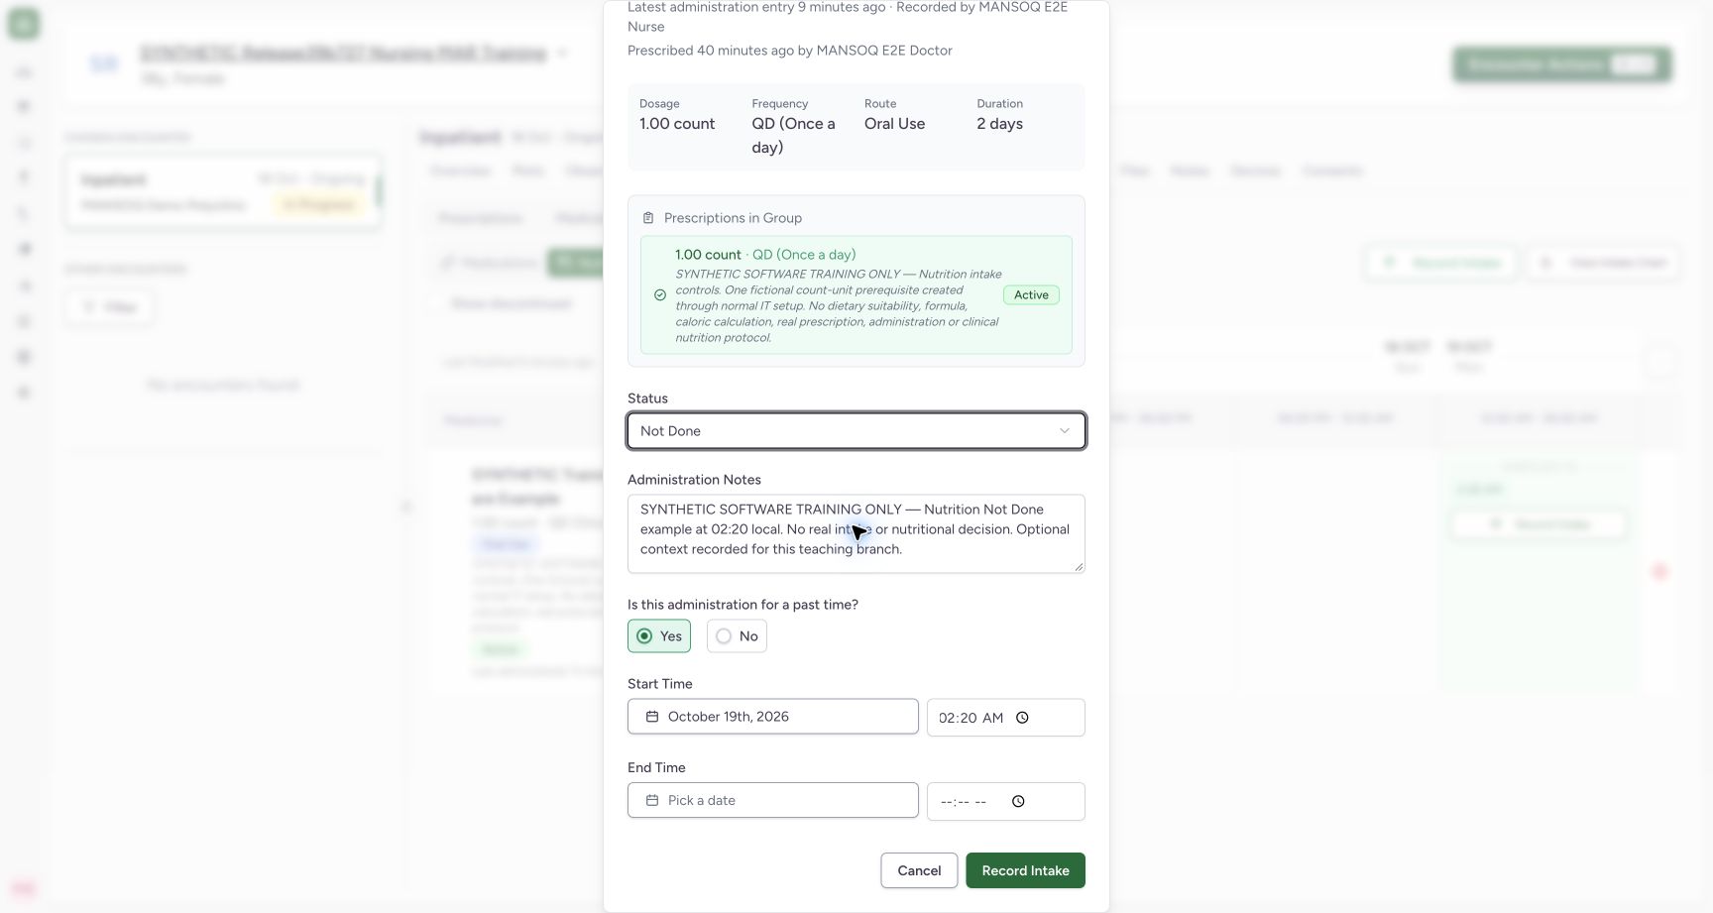The image size is (1713, 913).
Task: Click calendar icon in End Time date
Action: pyautogui.click(x=652, y=800)
